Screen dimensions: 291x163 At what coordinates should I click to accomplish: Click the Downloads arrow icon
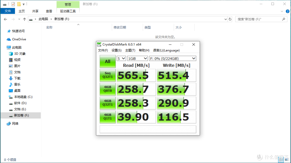(11, 78)
